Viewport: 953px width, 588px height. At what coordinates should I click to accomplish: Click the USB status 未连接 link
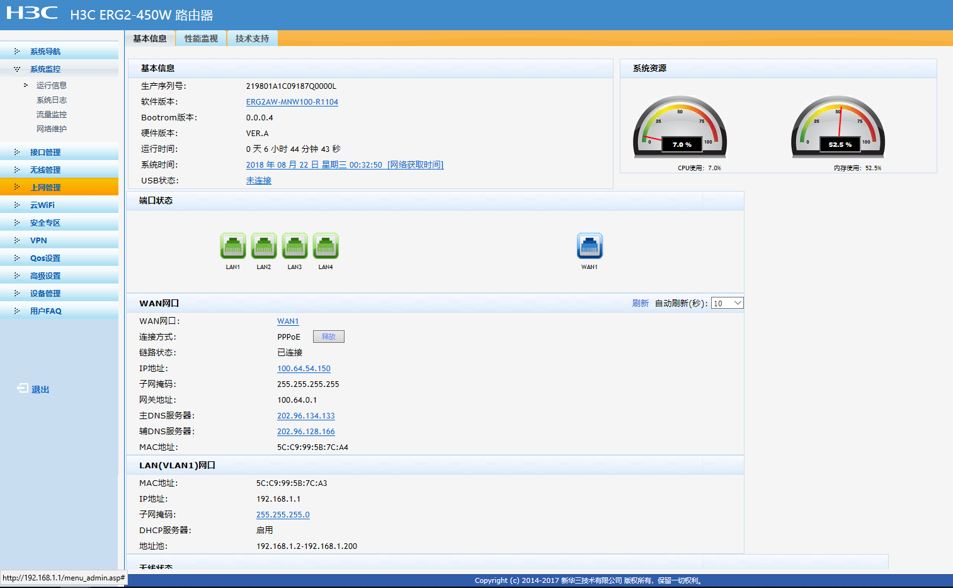(x=259, y=180)
